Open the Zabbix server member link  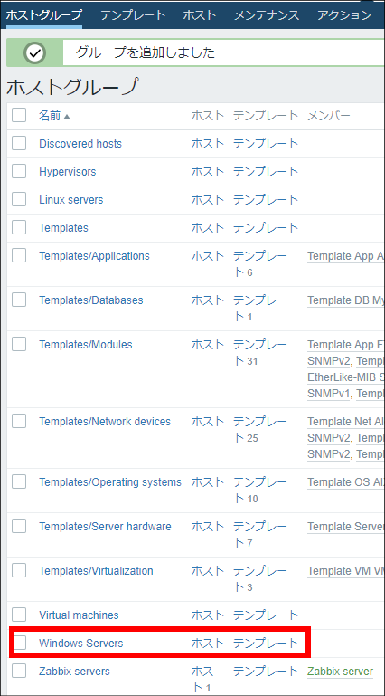click(x=340, y=672)
